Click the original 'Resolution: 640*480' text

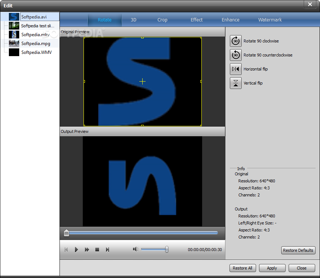coord(256,181)
